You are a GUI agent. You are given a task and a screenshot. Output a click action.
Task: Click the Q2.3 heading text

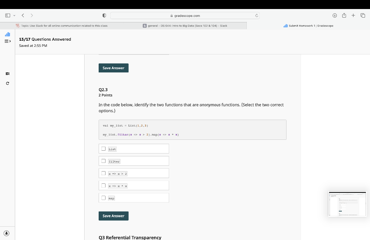coord(103,90)
